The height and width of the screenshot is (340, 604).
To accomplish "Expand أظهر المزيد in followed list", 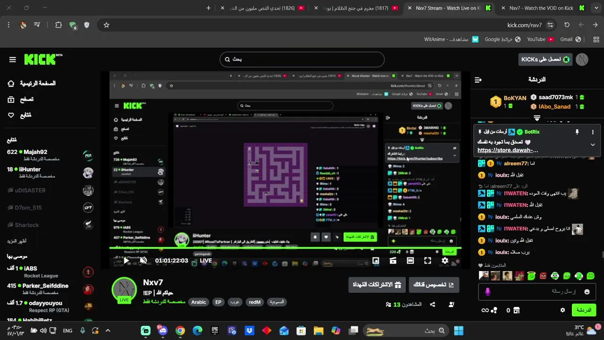I will click(17, 241).
